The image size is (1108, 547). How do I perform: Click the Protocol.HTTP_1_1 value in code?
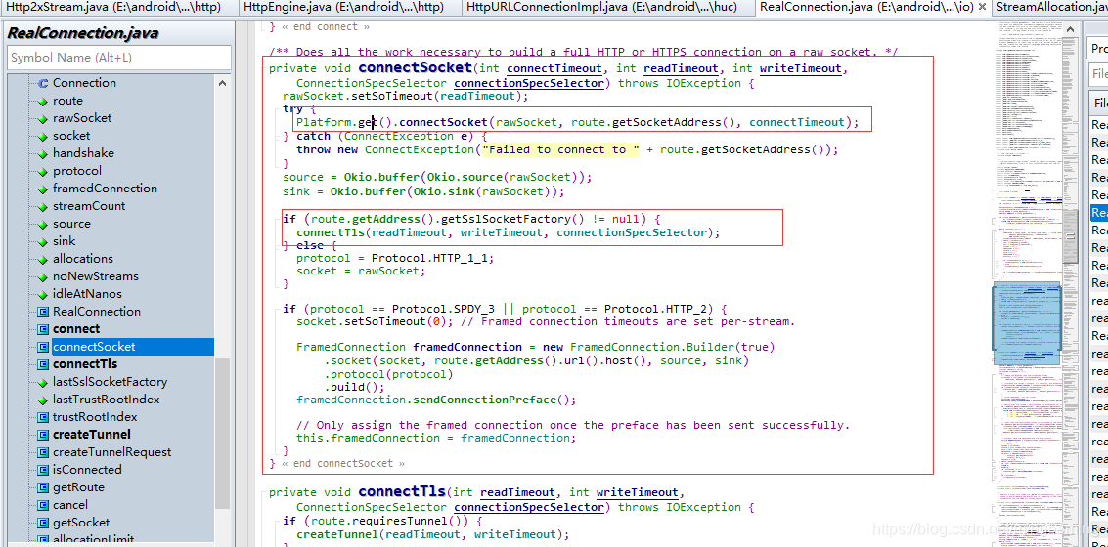point(432,258)
